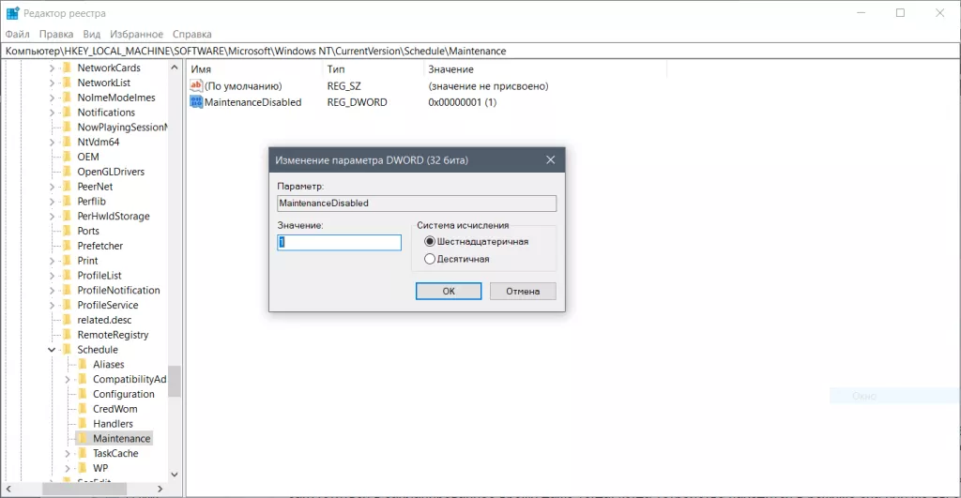The image size is (961, 498).
Task: Click the Registry Editor app icon
Action: 12,13
